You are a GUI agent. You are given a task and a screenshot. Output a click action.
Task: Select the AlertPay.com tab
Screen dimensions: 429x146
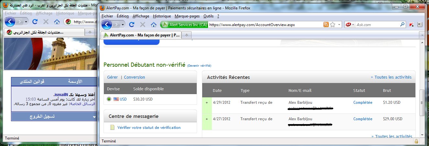click(141, 35)
